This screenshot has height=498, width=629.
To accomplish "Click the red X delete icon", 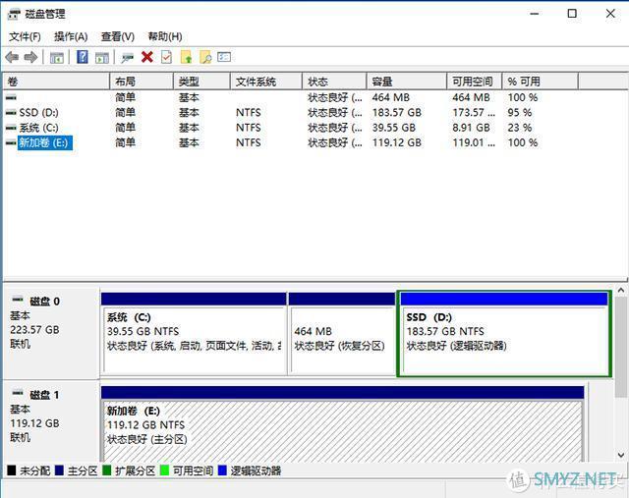I will 147,57.
